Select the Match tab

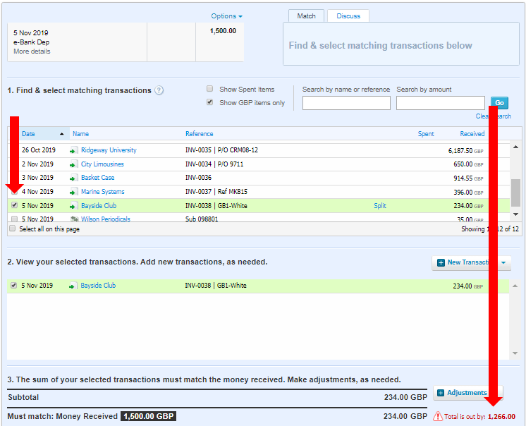[306, 16]
